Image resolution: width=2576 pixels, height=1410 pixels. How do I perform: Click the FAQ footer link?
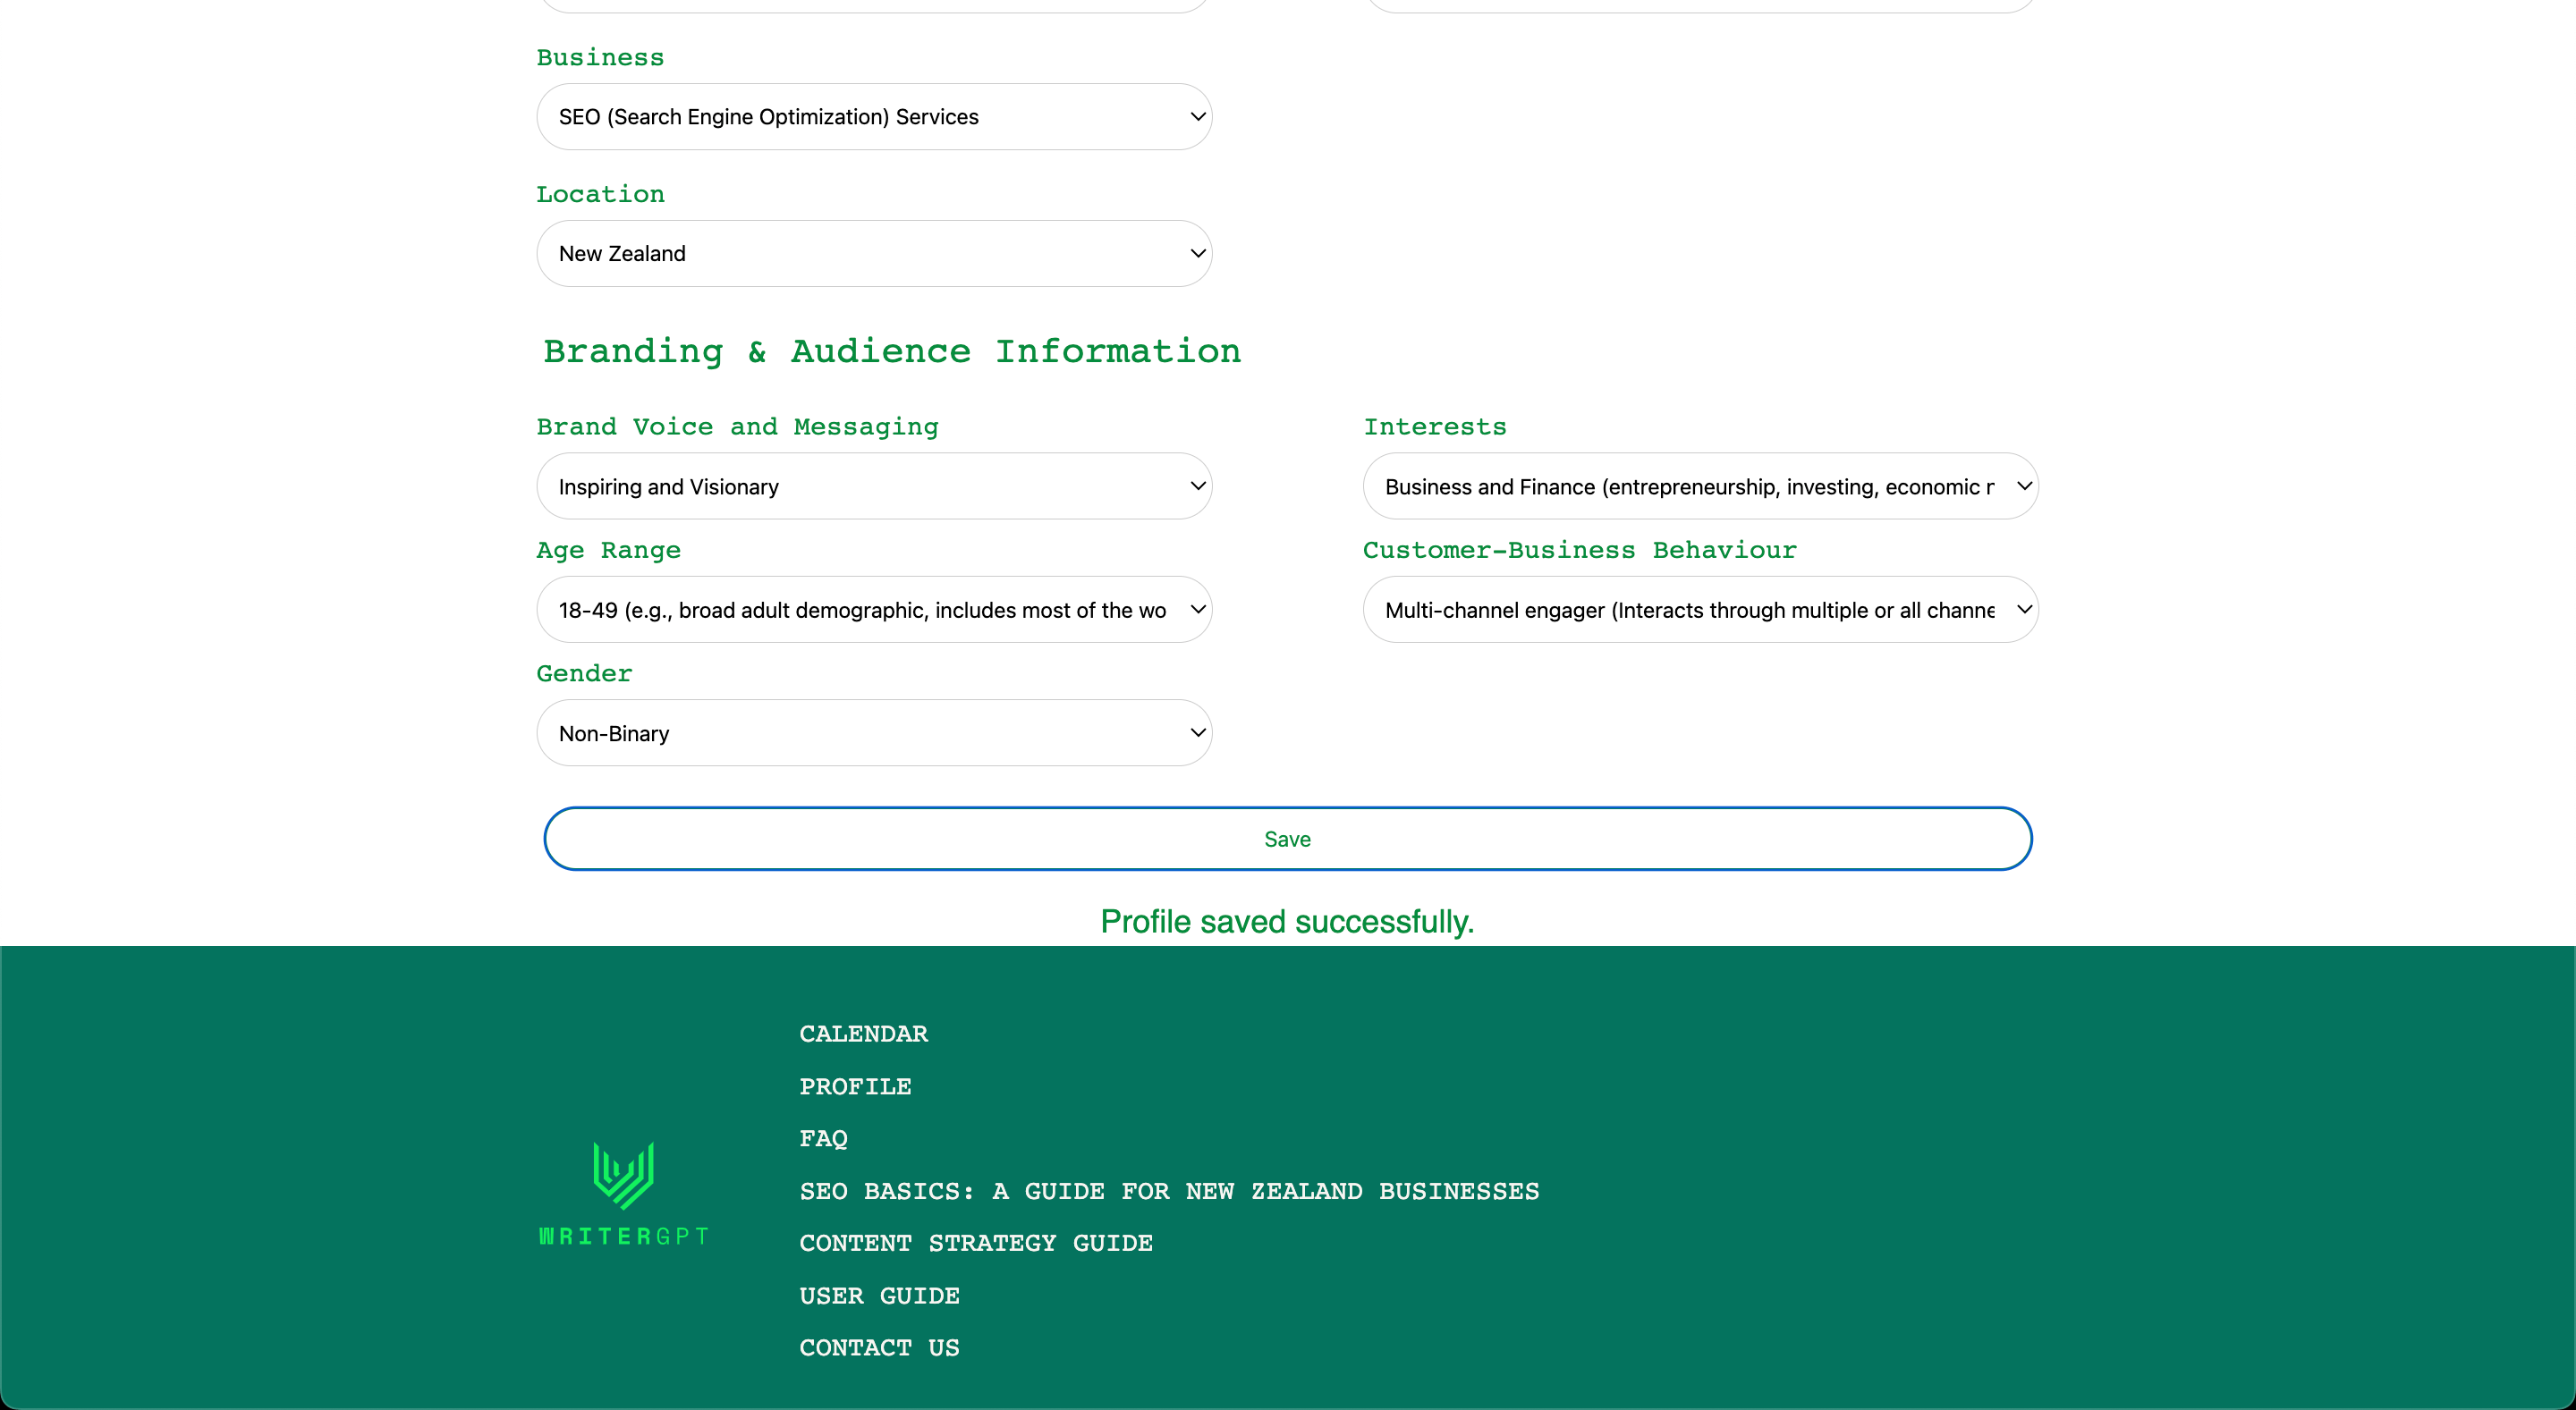[824, 1139]
